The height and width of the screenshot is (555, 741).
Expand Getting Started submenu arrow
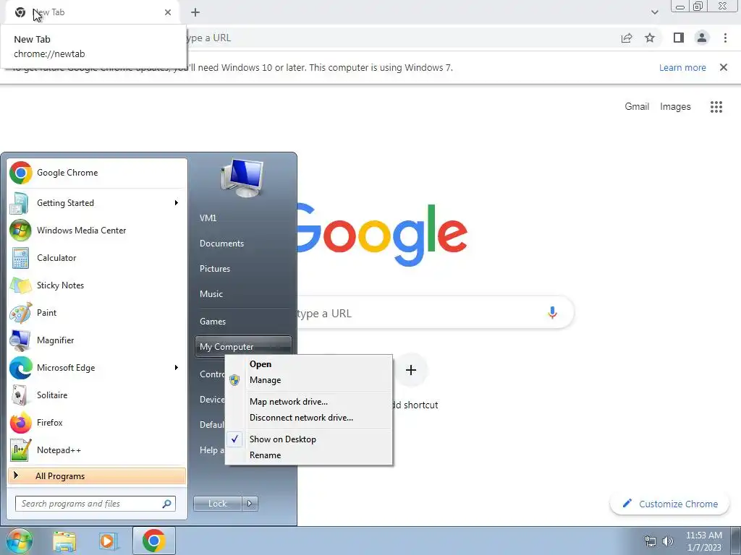177,203
